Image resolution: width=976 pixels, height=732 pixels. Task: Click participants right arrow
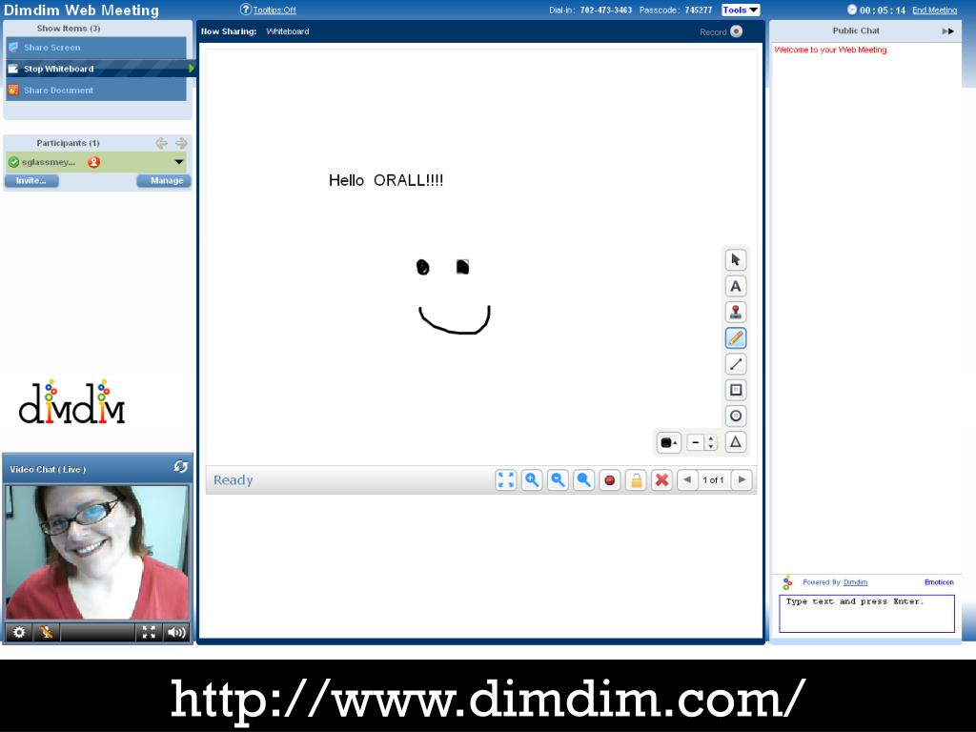point(181,143)
